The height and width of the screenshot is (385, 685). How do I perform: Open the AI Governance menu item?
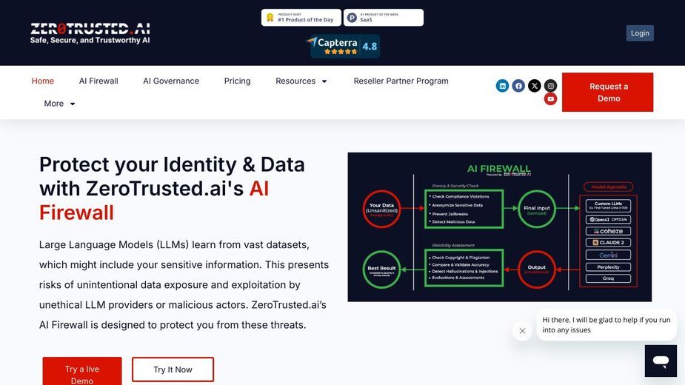pos(171,81)
